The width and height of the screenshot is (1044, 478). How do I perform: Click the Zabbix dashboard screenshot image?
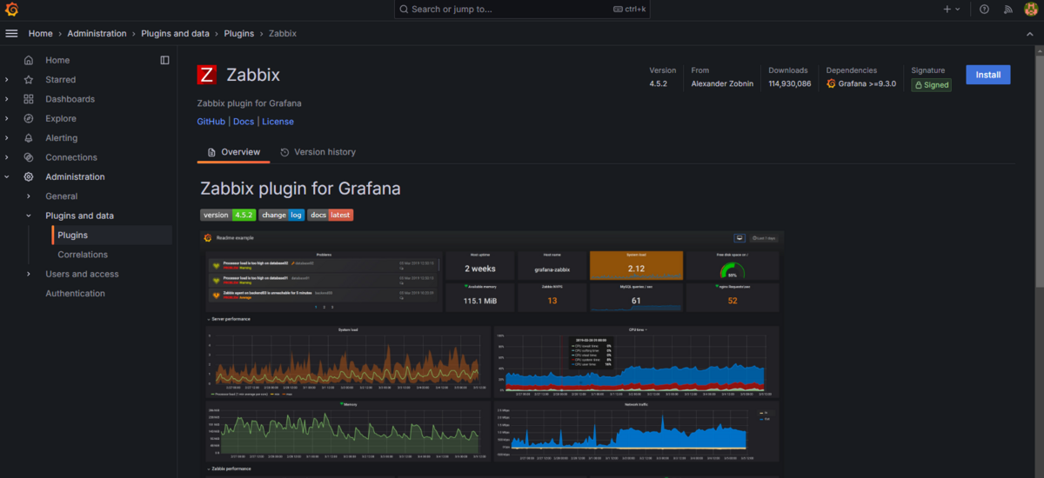tap(493, 352)
